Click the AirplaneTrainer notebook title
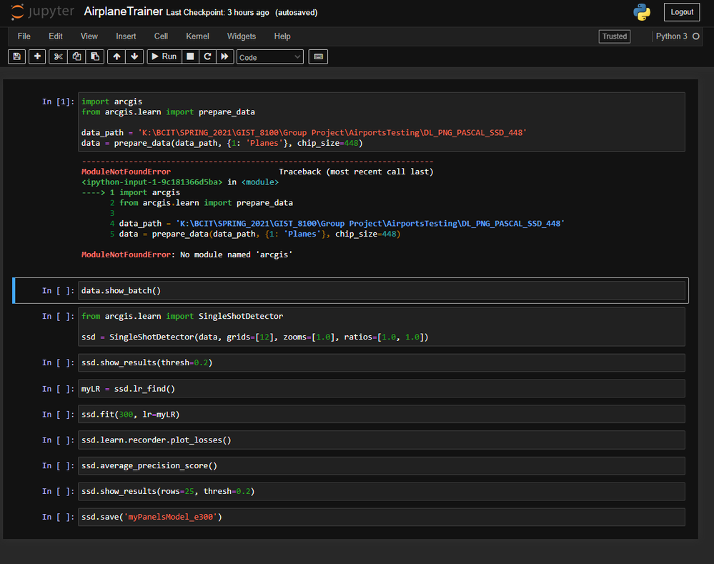714x564 pixels. (123, 12)
